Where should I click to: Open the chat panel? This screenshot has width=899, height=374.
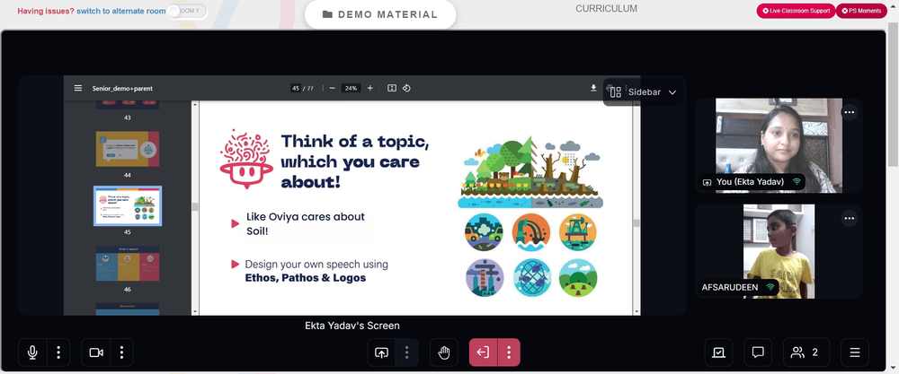[757, 352]
